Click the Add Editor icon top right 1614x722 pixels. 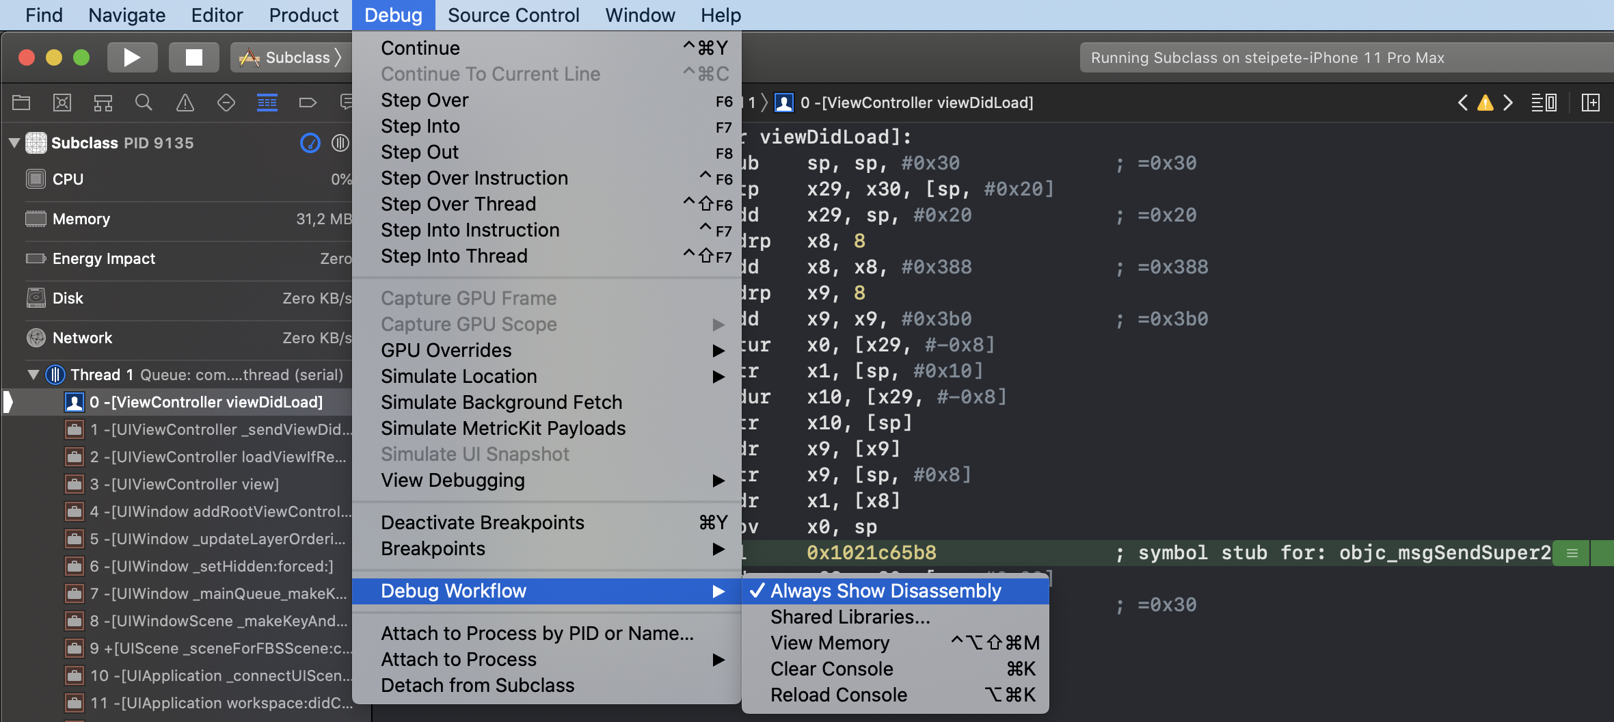[1592, 103]
